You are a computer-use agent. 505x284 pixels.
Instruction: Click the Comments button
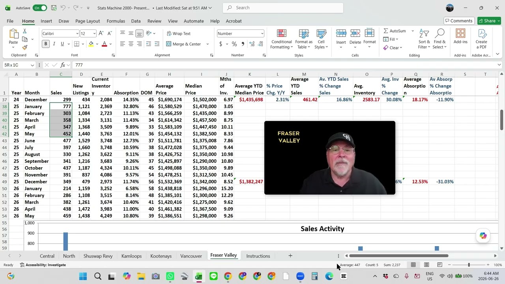coord(458,21)
